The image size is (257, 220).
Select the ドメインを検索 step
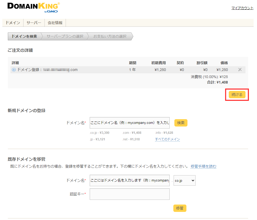coord(24,36)
